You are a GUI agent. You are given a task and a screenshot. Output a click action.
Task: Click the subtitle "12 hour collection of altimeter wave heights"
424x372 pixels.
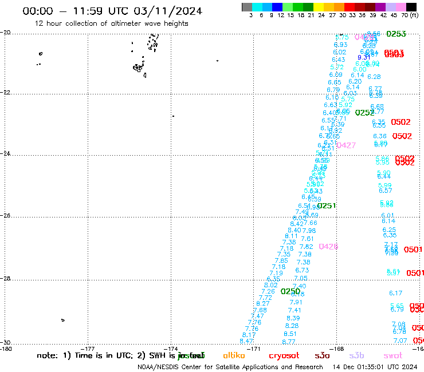[x=111, y=23]
